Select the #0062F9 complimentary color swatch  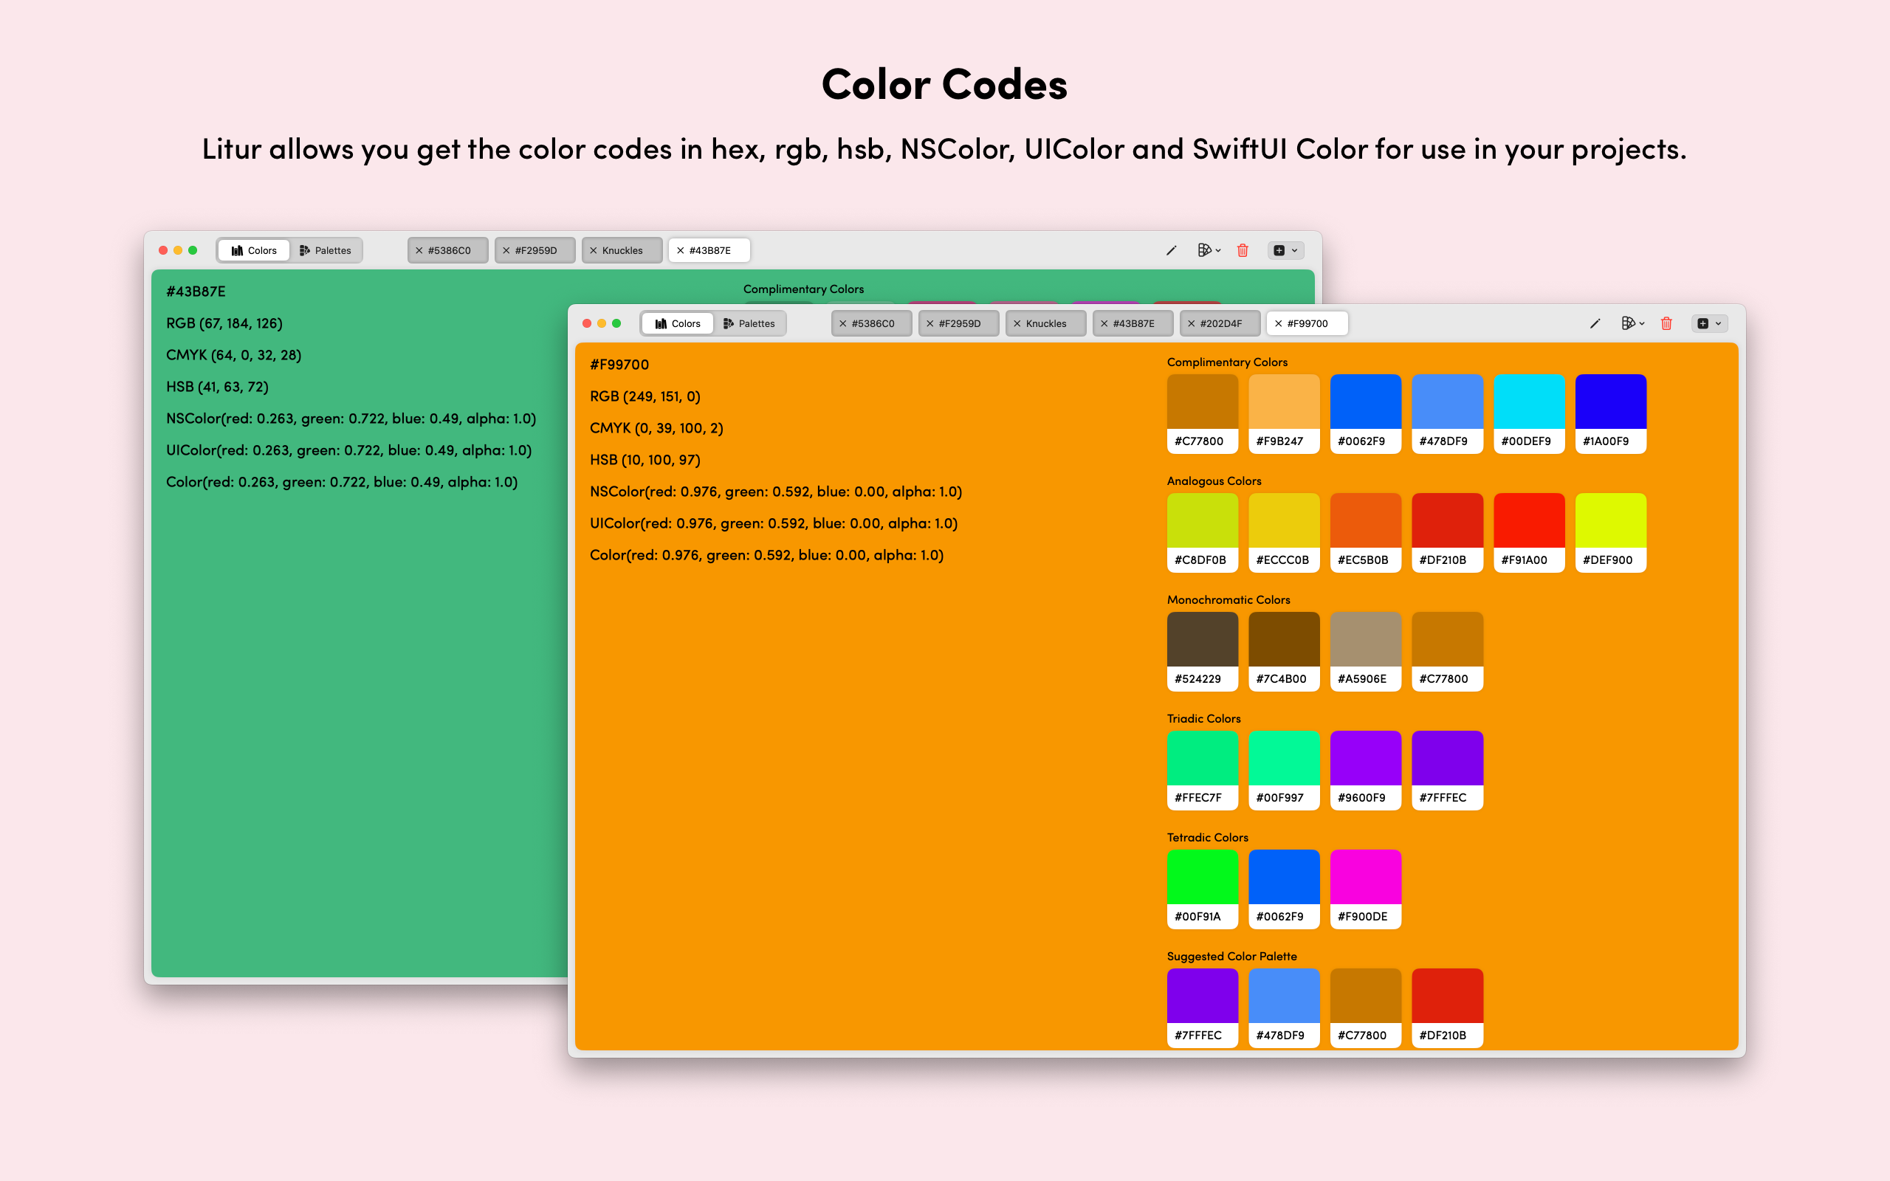(x=1365, y=413)
